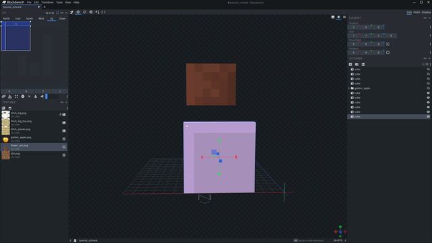Click the left-pointing arrow icon in UV toolbar
Image resolution: width=432 pixels, height=243 pixels.
[42, 97]
